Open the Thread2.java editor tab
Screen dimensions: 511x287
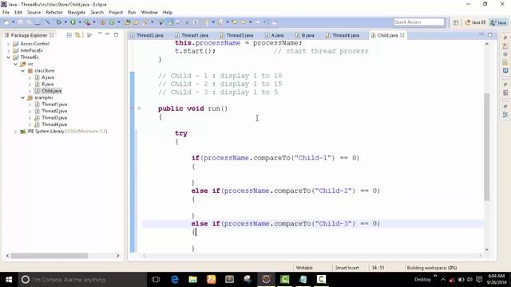coord(147,35)
